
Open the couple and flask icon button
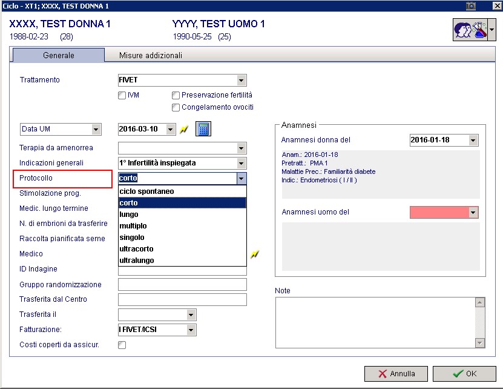(x=470, y=30)
